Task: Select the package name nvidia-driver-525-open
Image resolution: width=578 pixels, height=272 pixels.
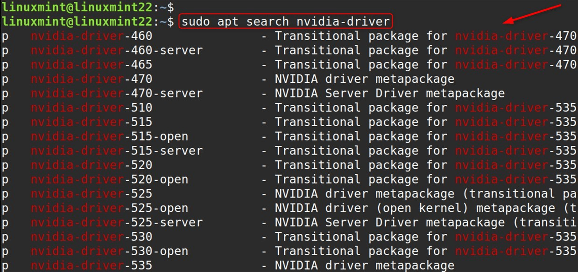Action: pos(110,208)
